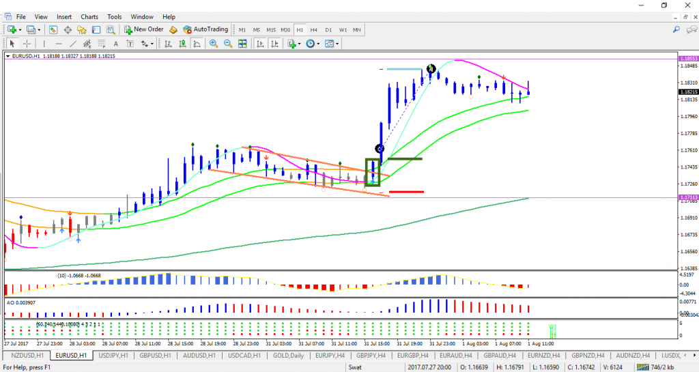
Task: Select the text tool A icon
Action: tap(116, 44)
